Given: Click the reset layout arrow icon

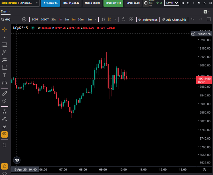Looking at the screenshot, I should [199, 3].
